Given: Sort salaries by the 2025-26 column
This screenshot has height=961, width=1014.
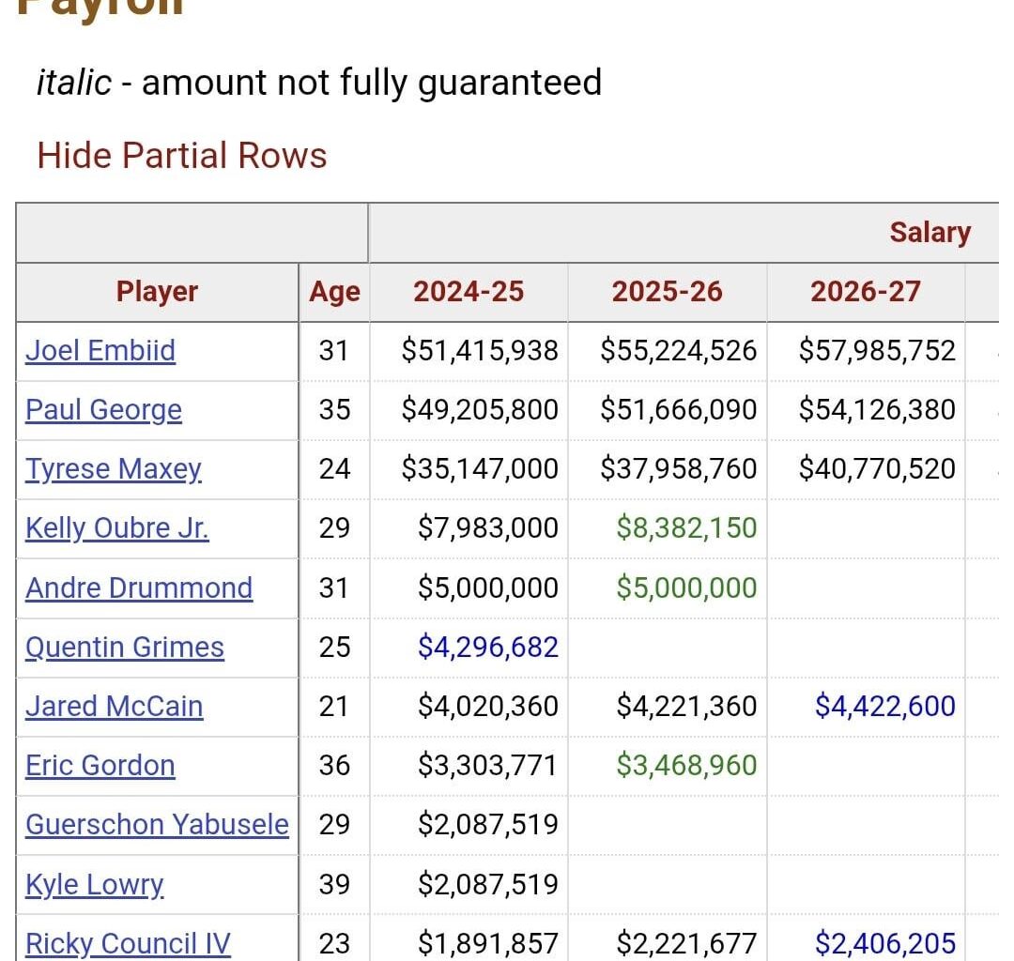Looking at the screenshot, I should tap(667, 292).
